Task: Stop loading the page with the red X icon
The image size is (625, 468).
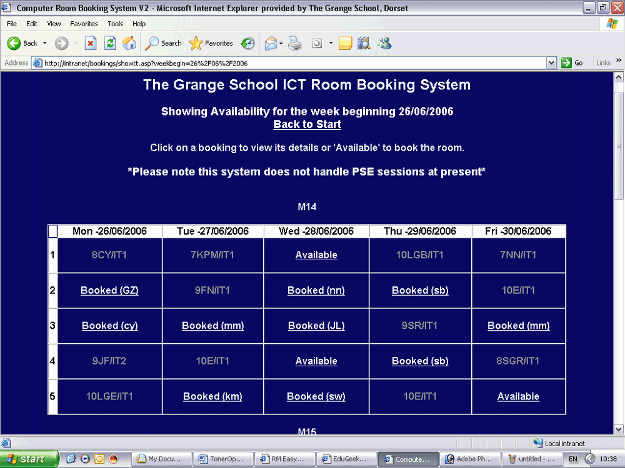Action: (x=91, y=43)
